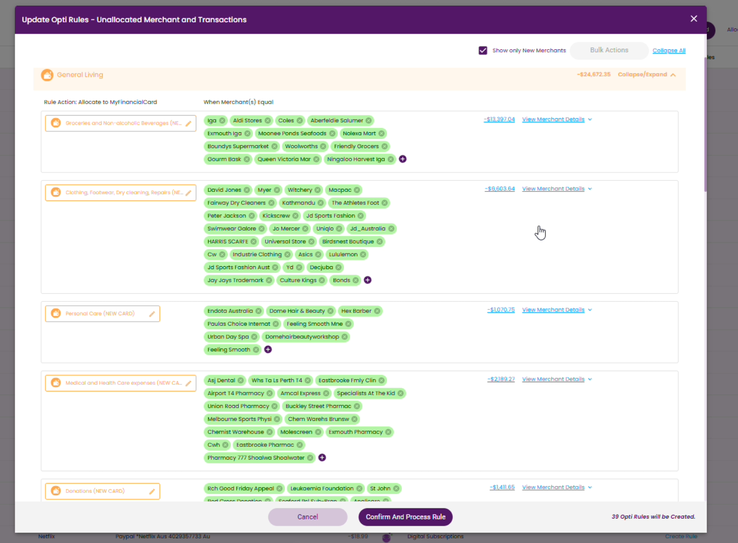Image resolution: width=738 pixels, height=543 pixels.
Task: Open the Bulk Actions menu
Action: (x=609, y=50)
